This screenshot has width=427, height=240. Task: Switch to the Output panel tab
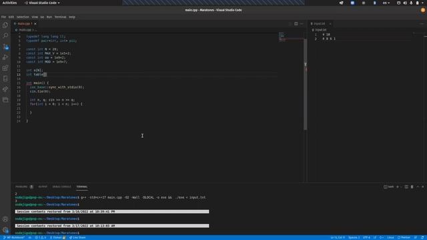[x=43, y=187]
